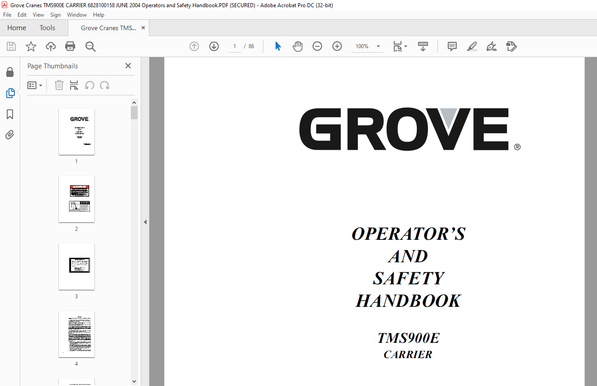
Task: Activate the Hand pan tool
Action: pyautogui.click(x=298, y=46)
